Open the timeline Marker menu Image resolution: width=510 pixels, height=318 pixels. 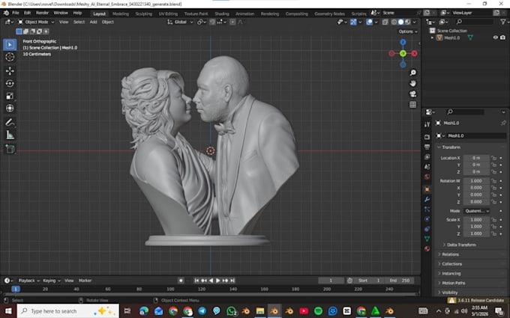tap(85, 281)
